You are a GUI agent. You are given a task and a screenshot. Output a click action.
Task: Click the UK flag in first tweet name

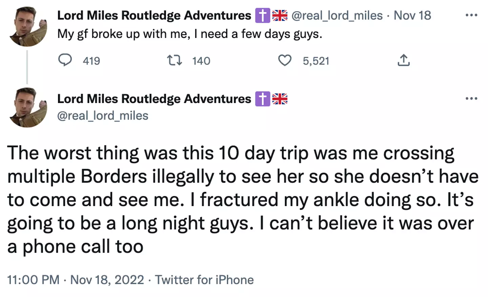pyautogui.click(x=280, y=16)
